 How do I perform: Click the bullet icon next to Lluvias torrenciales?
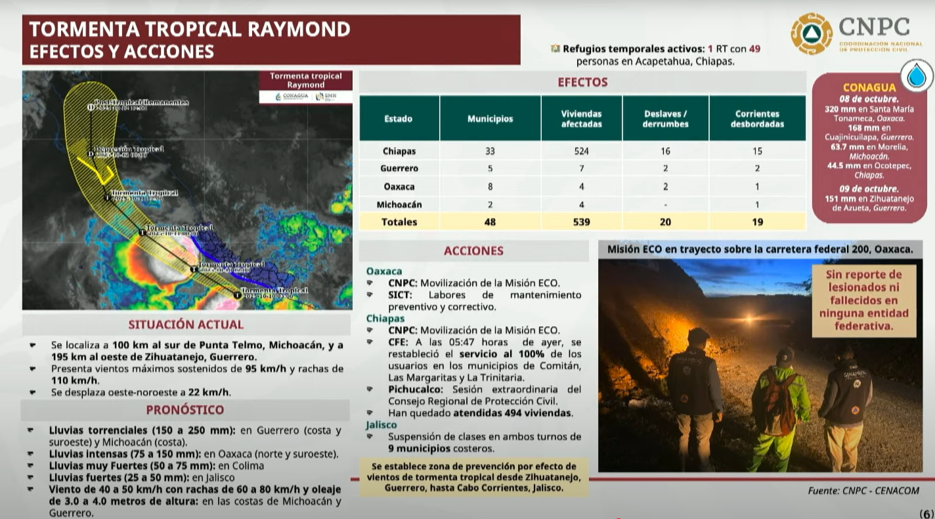(x=31, y=430)
